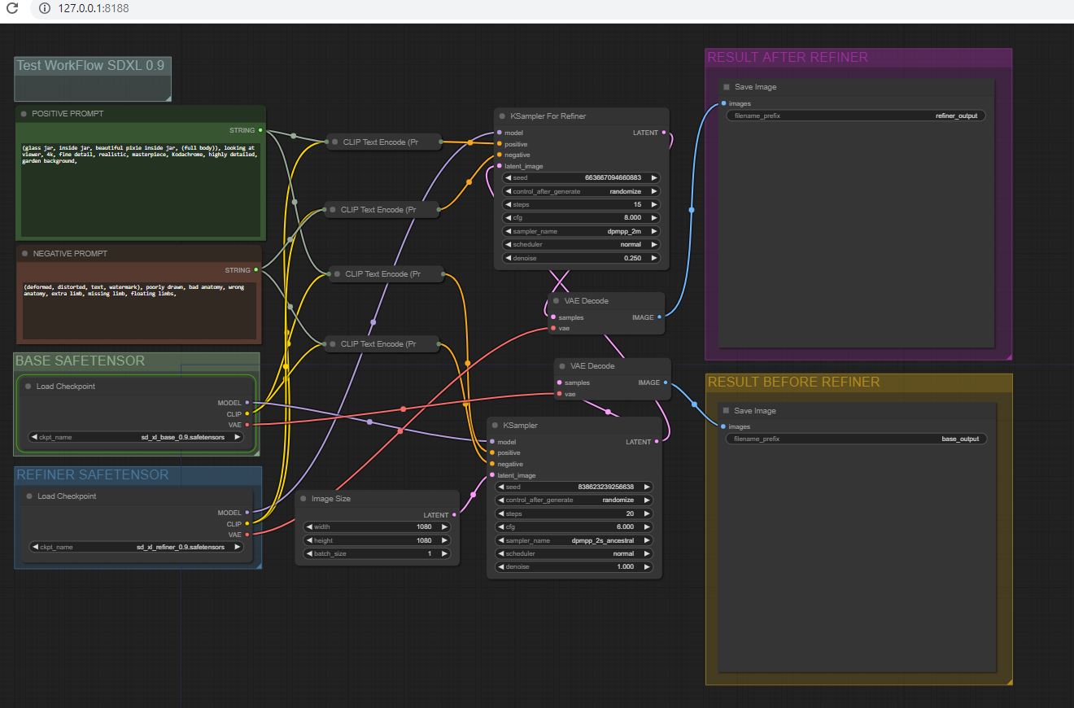Collapse the NEGATIVE PROMPT node using its title dot
The image size is (1074, 708).
coord(24,254)
